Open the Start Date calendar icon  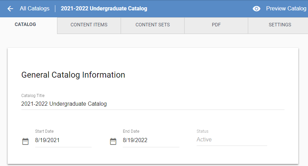point(25,141)
